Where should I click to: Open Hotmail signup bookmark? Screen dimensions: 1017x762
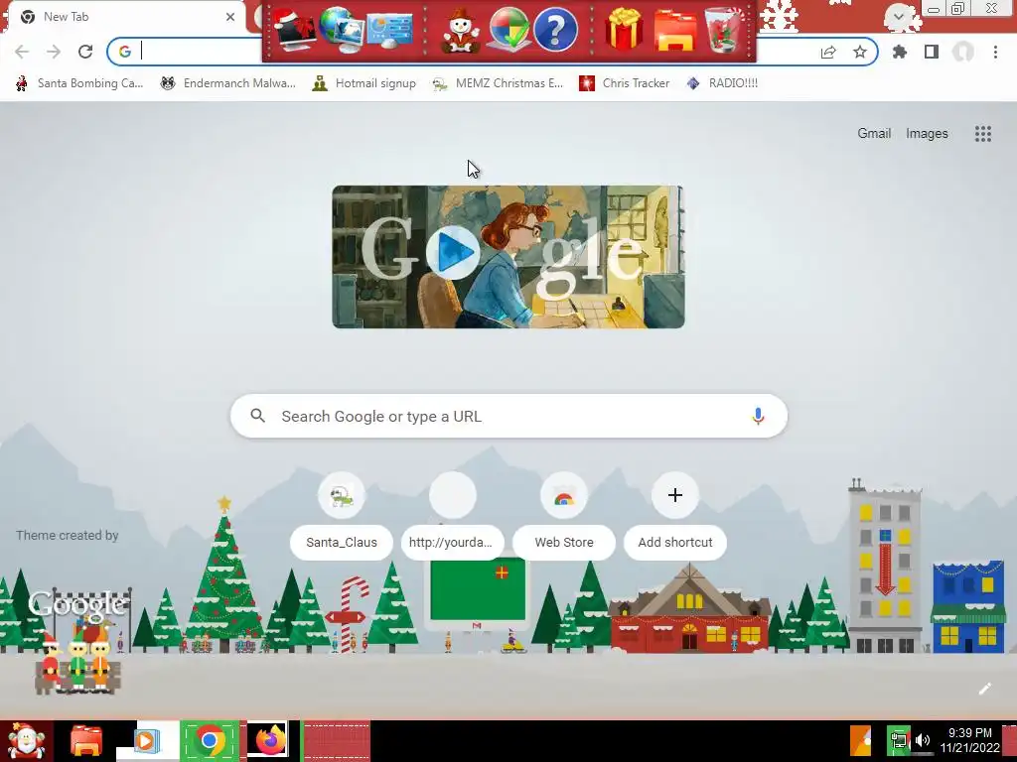tap(364, 83)
